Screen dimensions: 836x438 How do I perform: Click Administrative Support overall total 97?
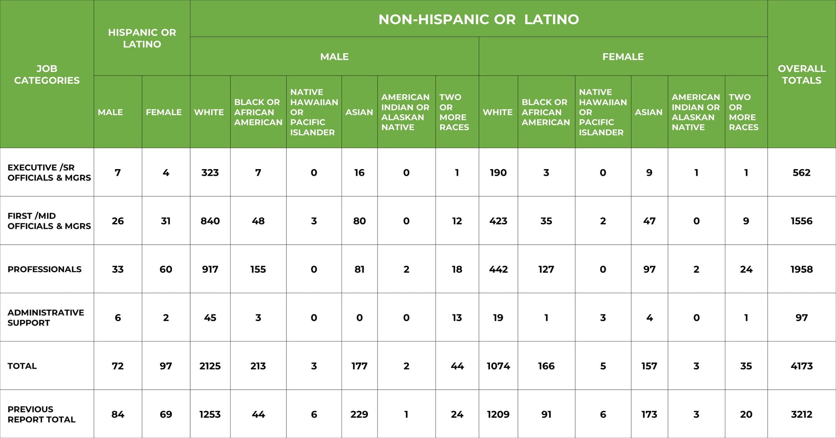pyautogui.click(x=801, y=317)
